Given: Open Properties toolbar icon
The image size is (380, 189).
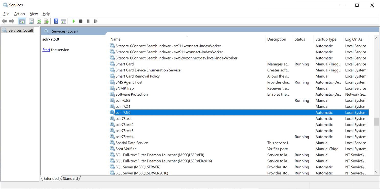Looking at the screenshot, I should [x=31, y=21].
